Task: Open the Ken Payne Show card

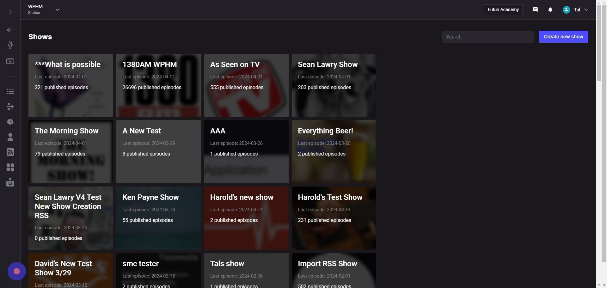Action: 158,218
